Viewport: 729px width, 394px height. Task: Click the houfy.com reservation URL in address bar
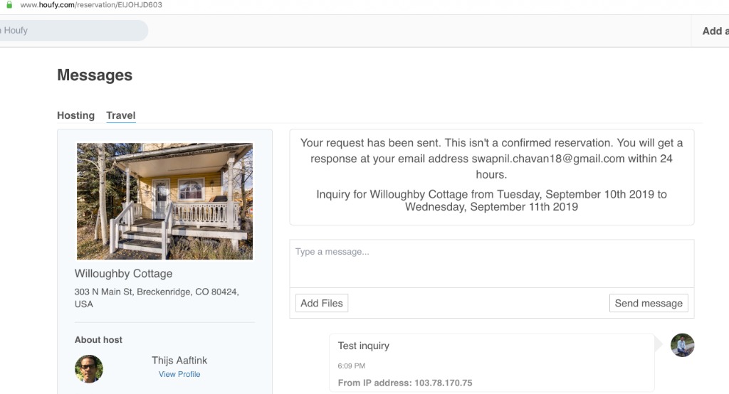click(x=91, y=5)
